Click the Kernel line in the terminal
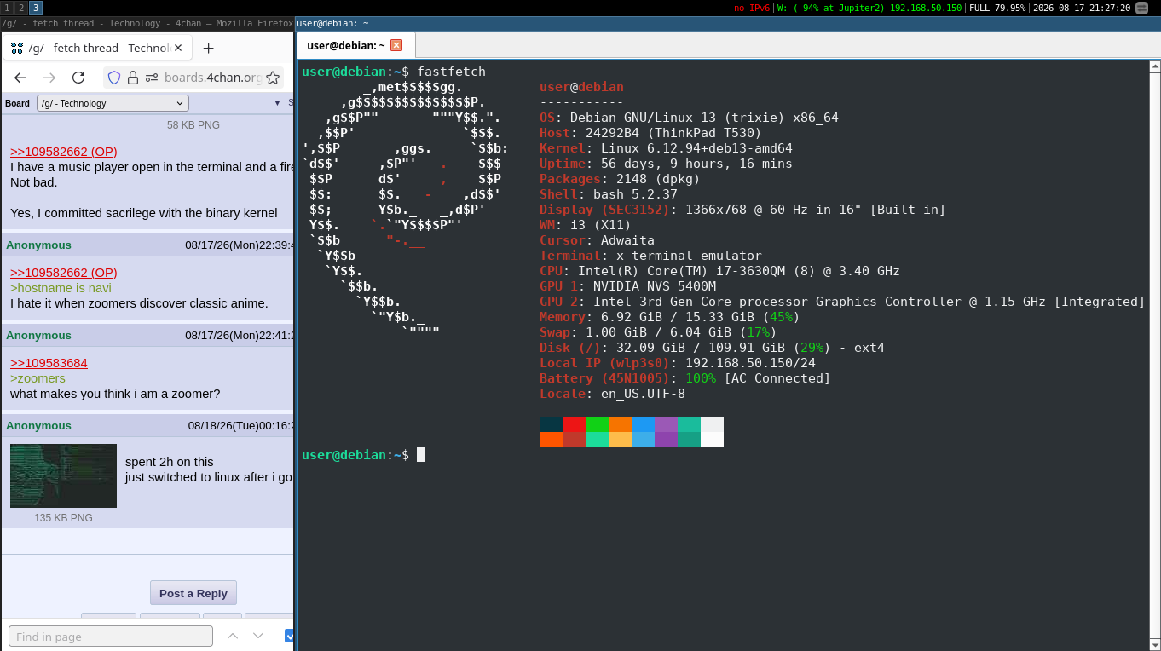 point(666,148)
